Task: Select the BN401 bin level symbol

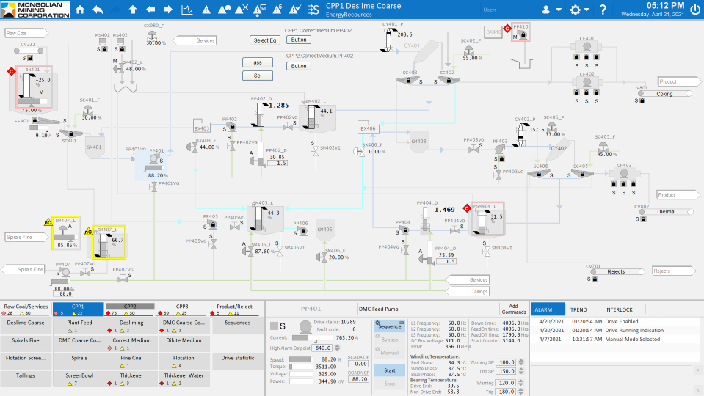Action: pyautogui.click(x=34, y=87)
